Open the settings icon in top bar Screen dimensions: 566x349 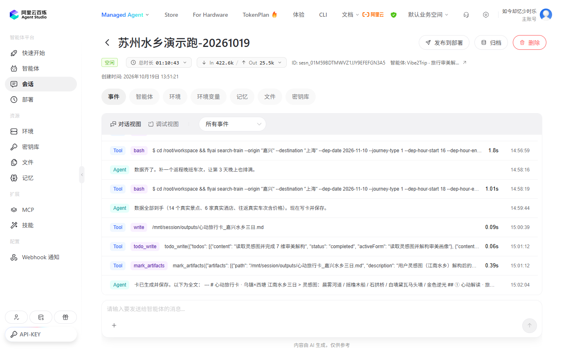pos(486,15)
